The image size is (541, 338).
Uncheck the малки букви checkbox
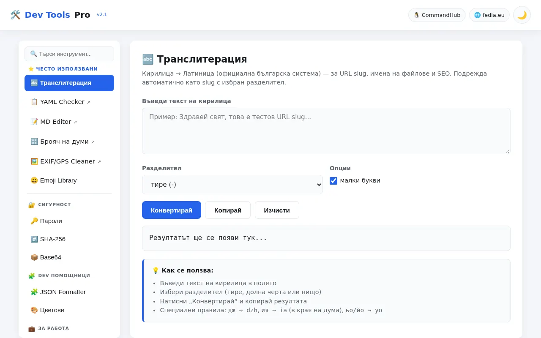[x=333, y=181]
